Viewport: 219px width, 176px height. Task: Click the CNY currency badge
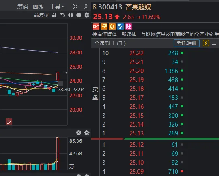[x=96, y=26]
